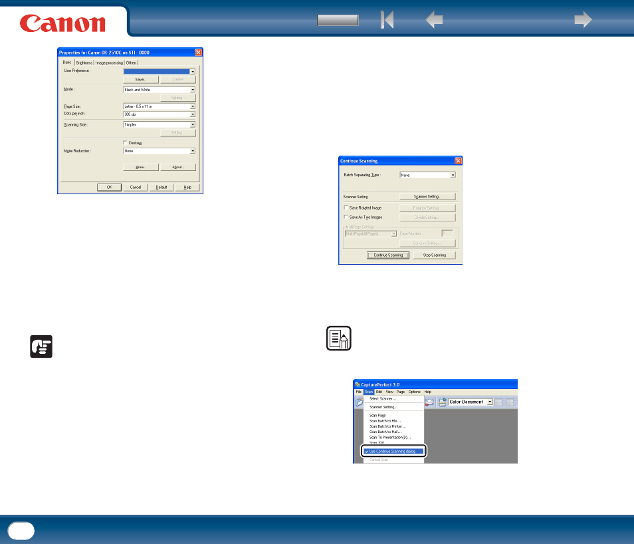Screen dimensions: 634x544
Task: Open the Page menu in CapturePerfect
Action: (401, 392)
